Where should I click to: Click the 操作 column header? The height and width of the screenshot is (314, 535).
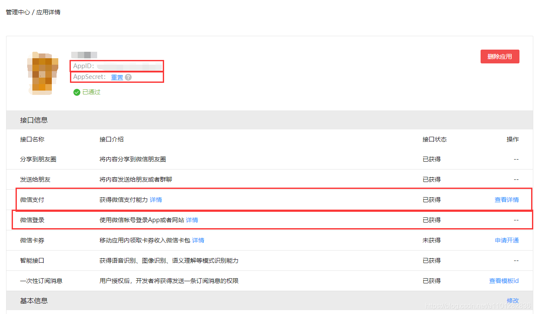[513, 139]
